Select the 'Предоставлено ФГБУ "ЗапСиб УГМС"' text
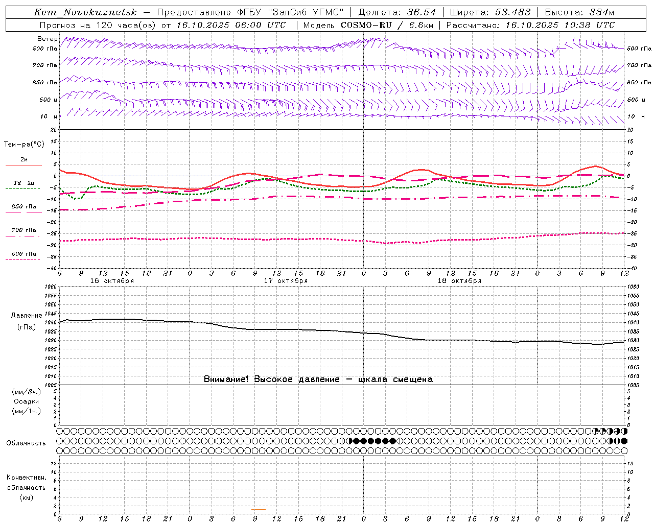The height and width of the screenshot is (523, 654). (x=250, y=12)
